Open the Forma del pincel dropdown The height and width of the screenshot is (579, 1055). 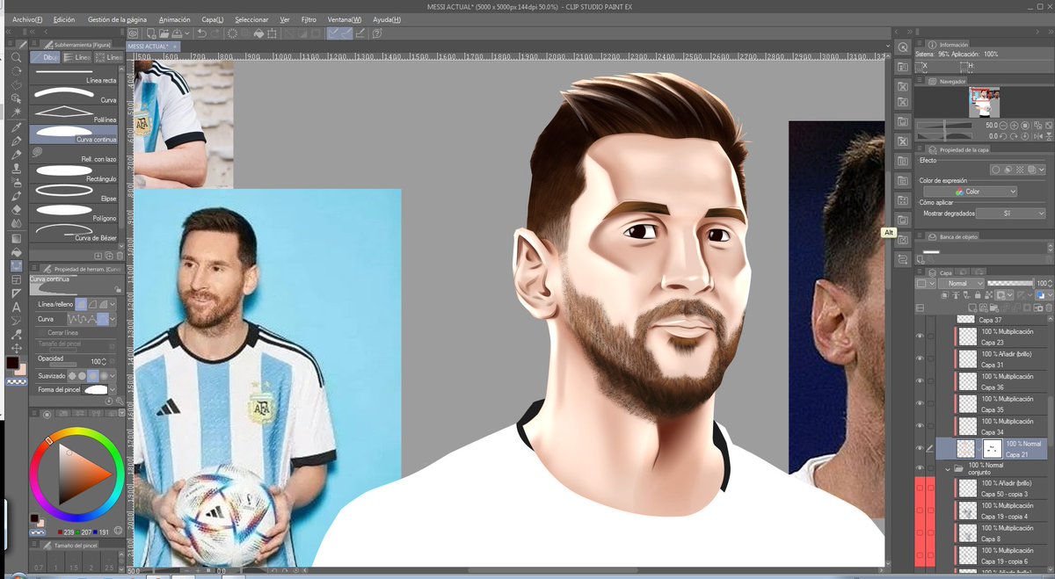click(112, 388)
